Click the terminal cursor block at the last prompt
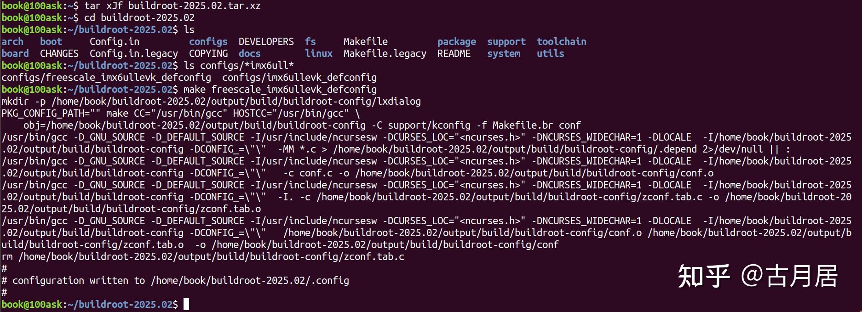Viewport: 862px width, 312px height. click(x=186, y=304)
